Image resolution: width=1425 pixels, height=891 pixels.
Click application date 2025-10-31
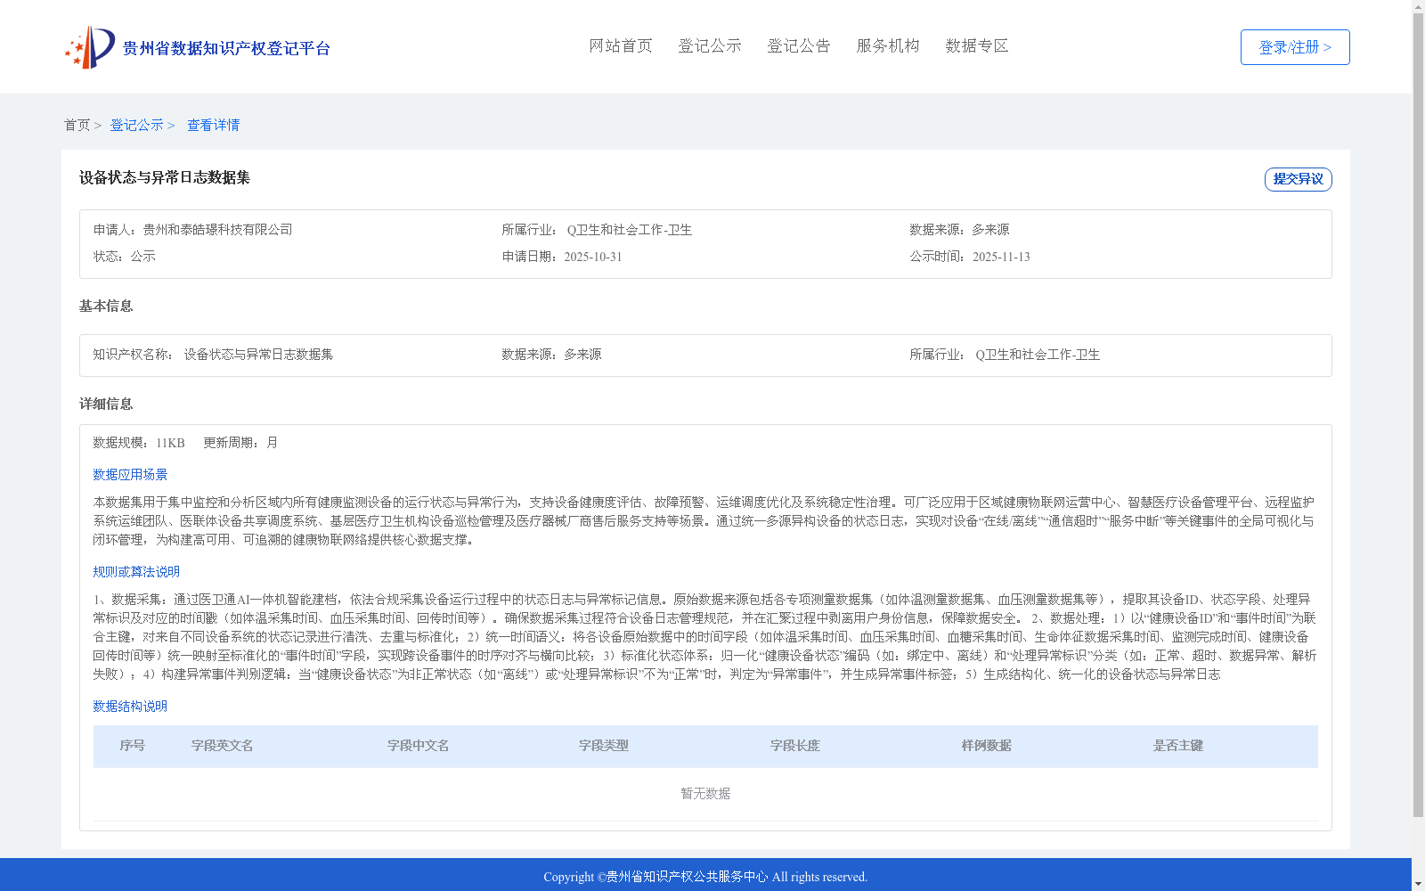(593, 257)
